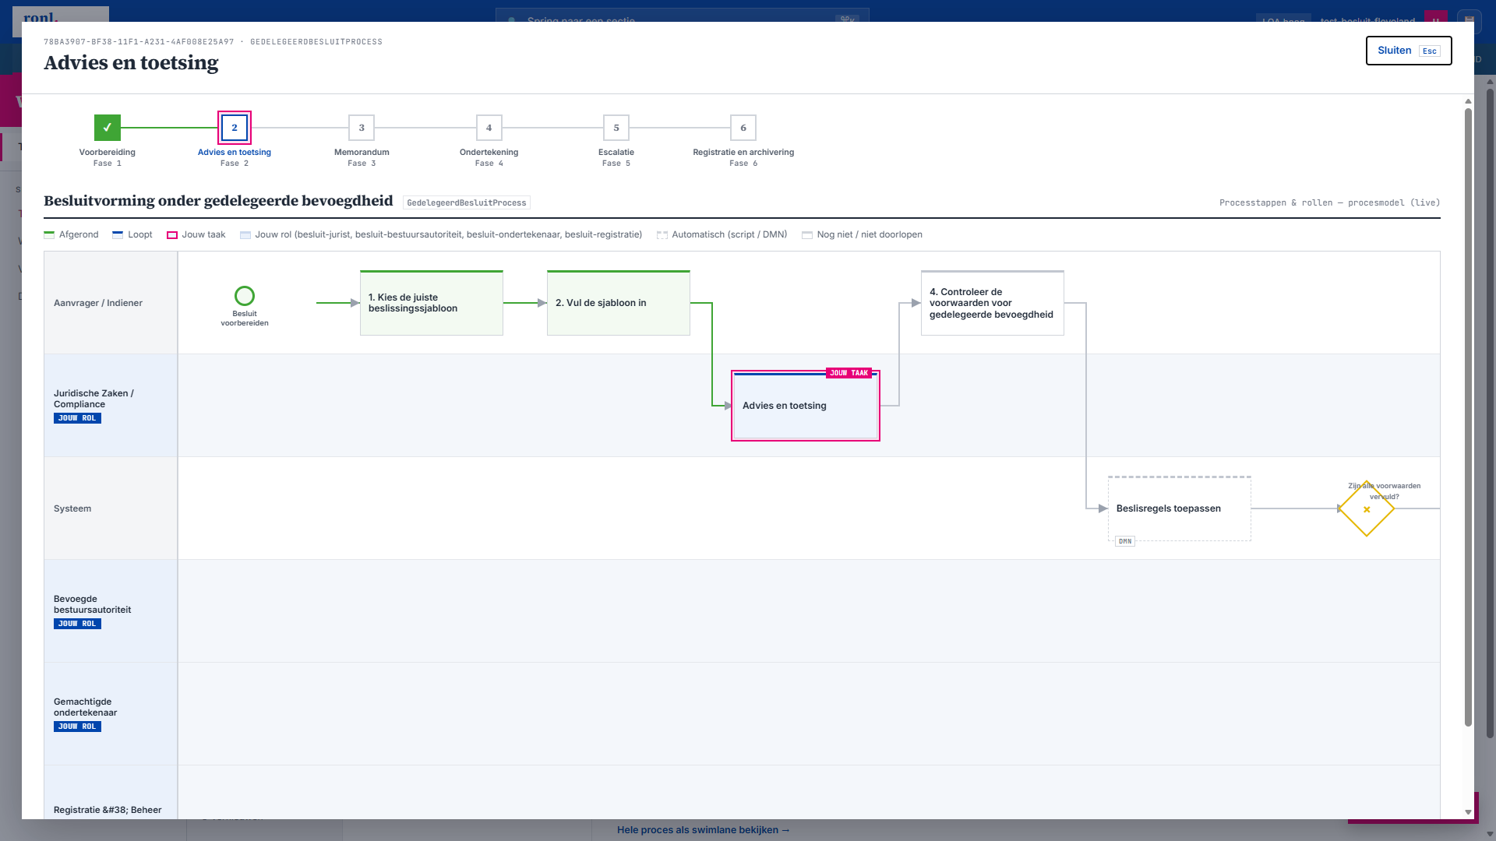Select step 6 Registratie en archivering
1496x841 pixels.
pyautogui.click(x=743, y=128)
